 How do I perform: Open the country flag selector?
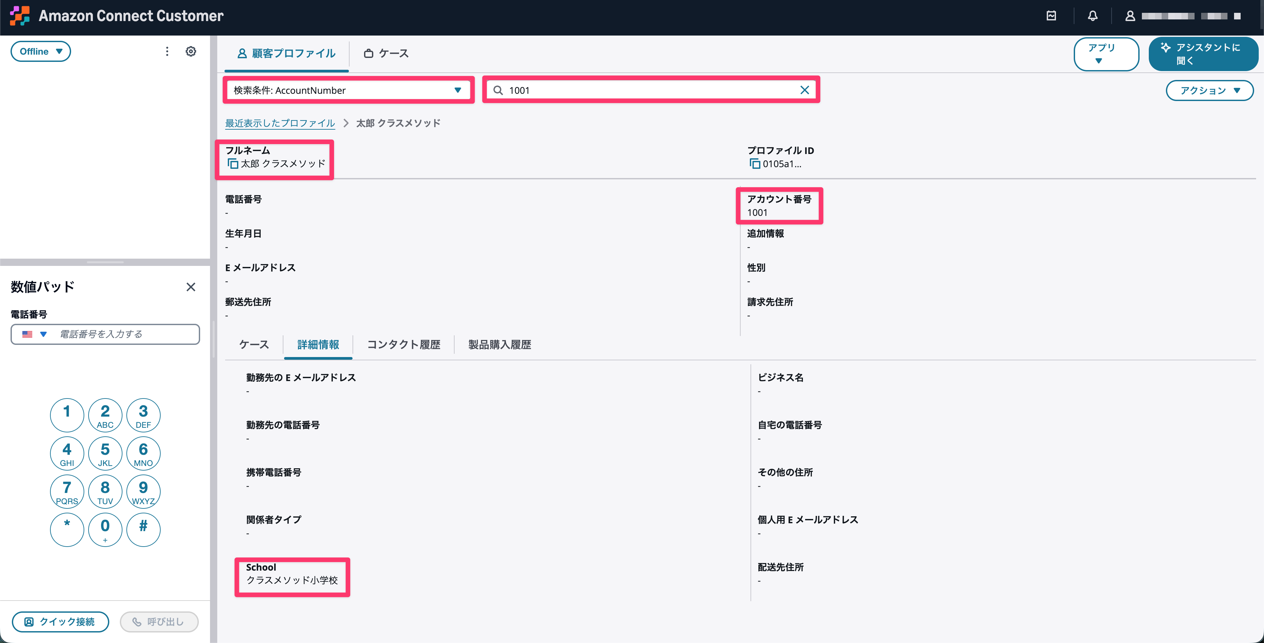[x=34, y=334]
